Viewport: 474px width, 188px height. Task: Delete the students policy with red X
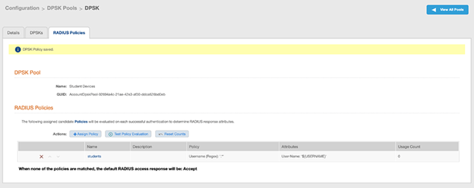(x=41, y=157)
